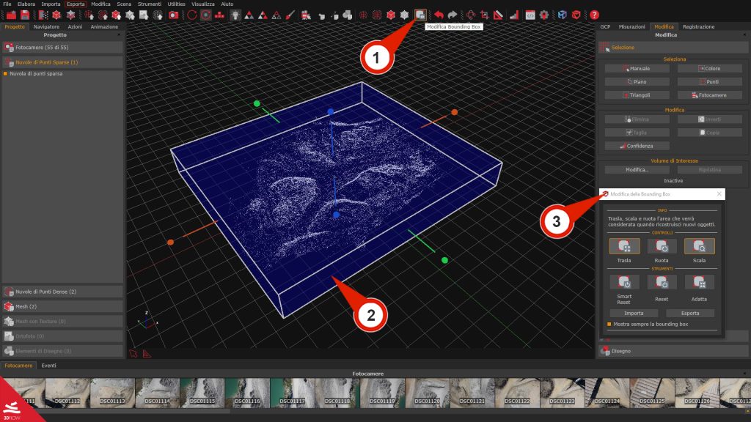The height and width of the screenshot is (422, 751).
Task: Click the Smart Reset bounding box icon
Action: [624, 282]
